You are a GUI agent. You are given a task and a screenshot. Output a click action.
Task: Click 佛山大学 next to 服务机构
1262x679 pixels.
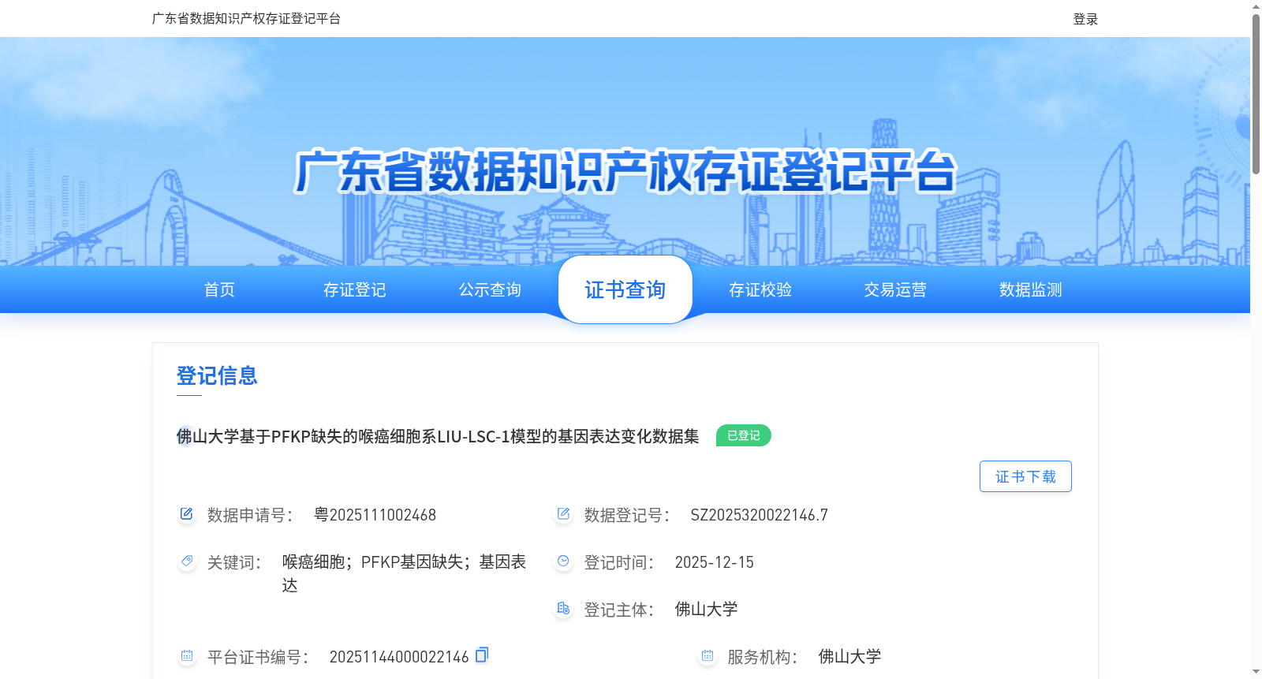coord(849,656)
